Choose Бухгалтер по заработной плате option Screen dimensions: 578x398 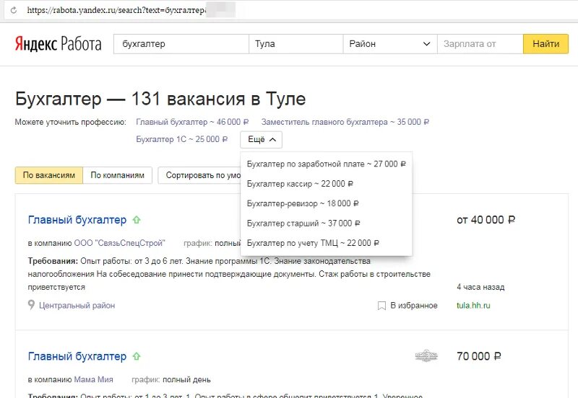click(327, 164)
